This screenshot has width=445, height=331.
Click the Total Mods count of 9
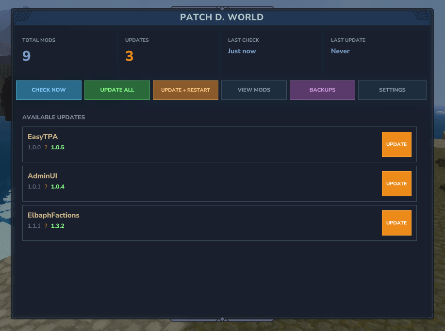point(26,56)
